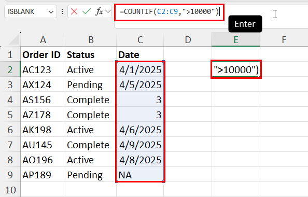
Task: Open Insert Function via the fx icon
Action: click(99, 11)
